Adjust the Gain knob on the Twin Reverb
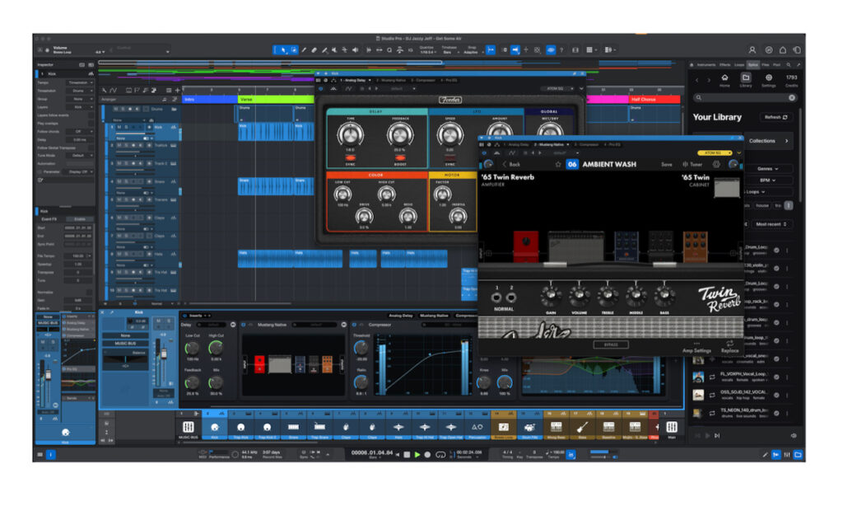The height and width of the screenshot is (506, 843). pyautogui.click(x=551, y=296)
